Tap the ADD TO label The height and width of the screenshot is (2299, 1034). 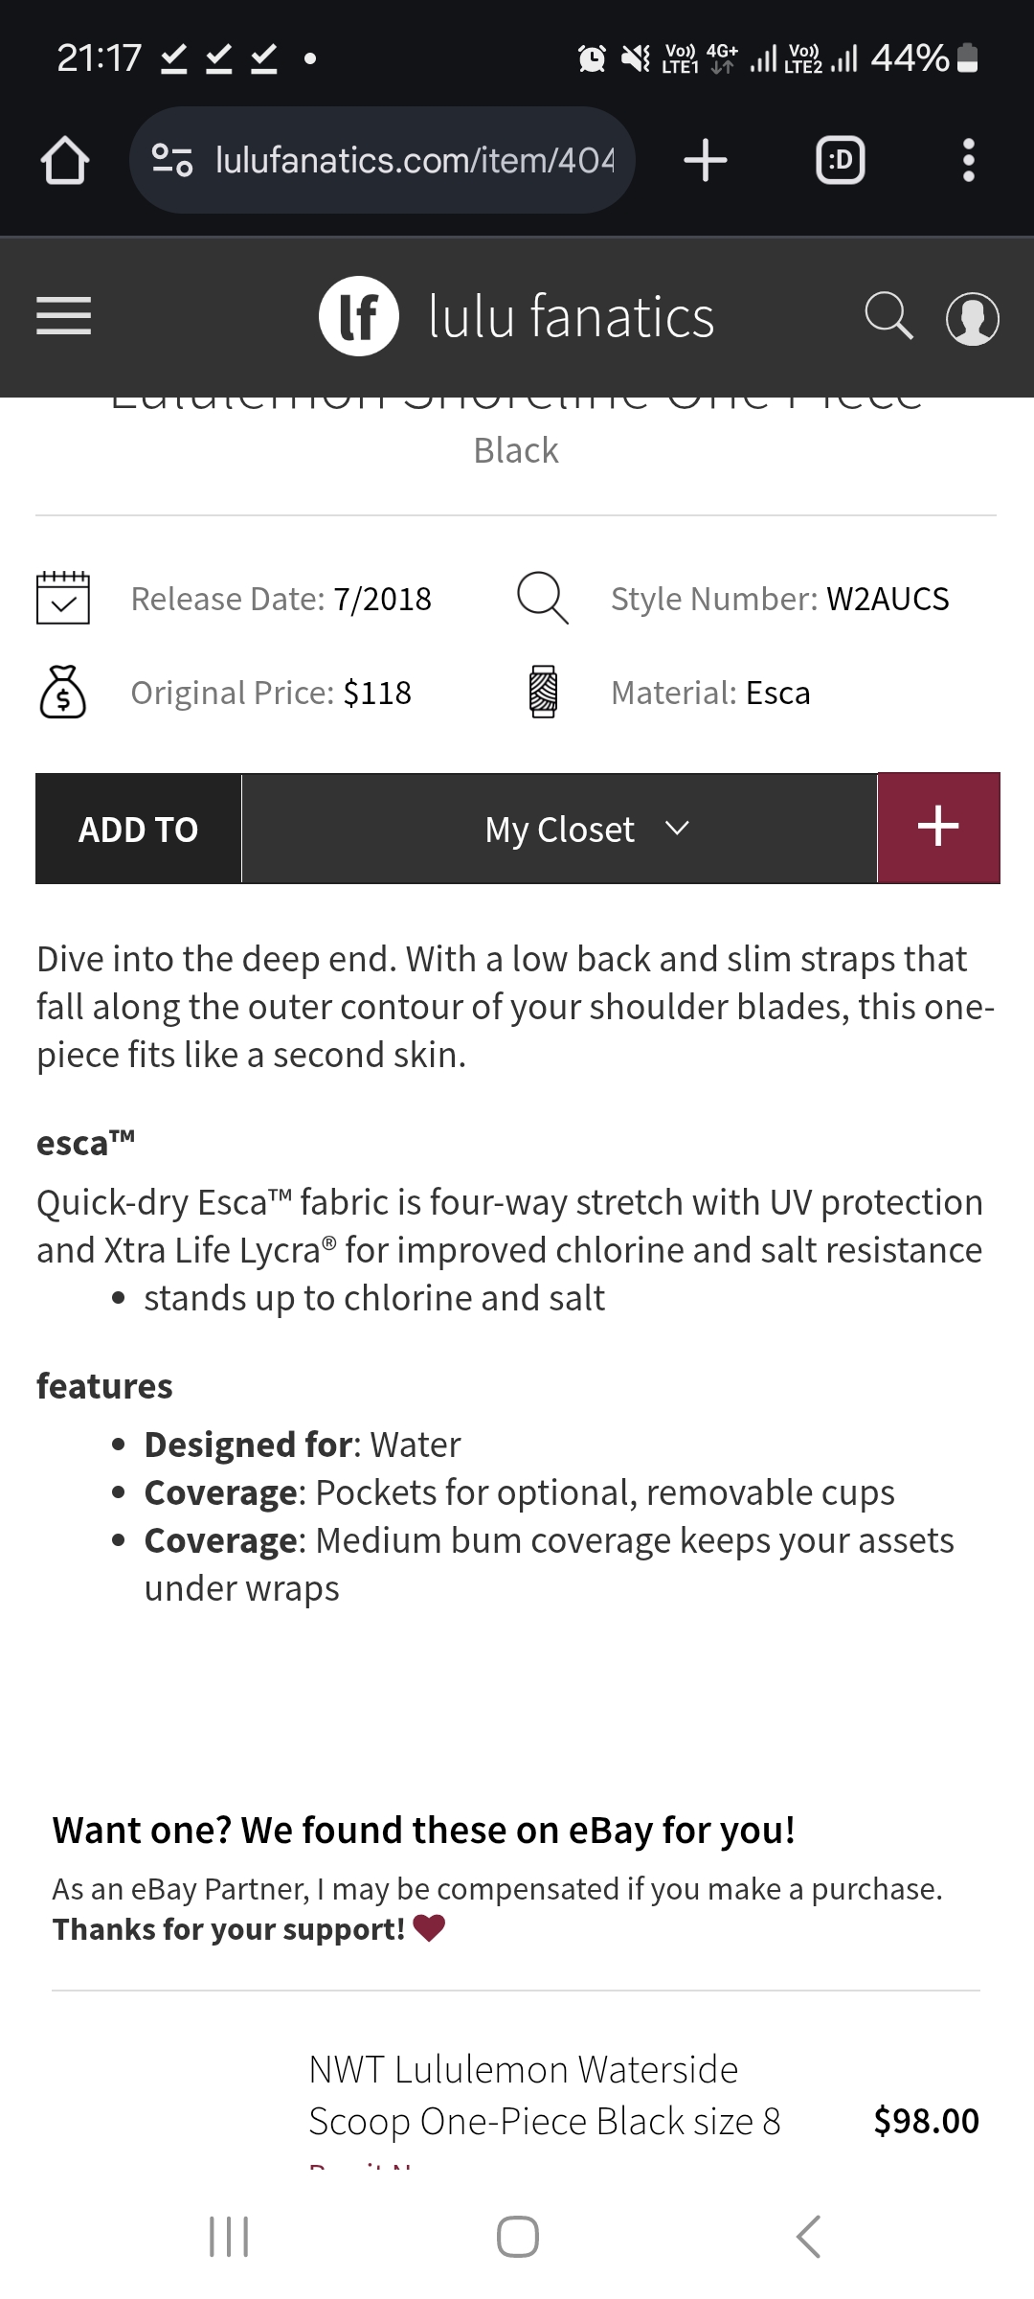[x=139, y=829]
